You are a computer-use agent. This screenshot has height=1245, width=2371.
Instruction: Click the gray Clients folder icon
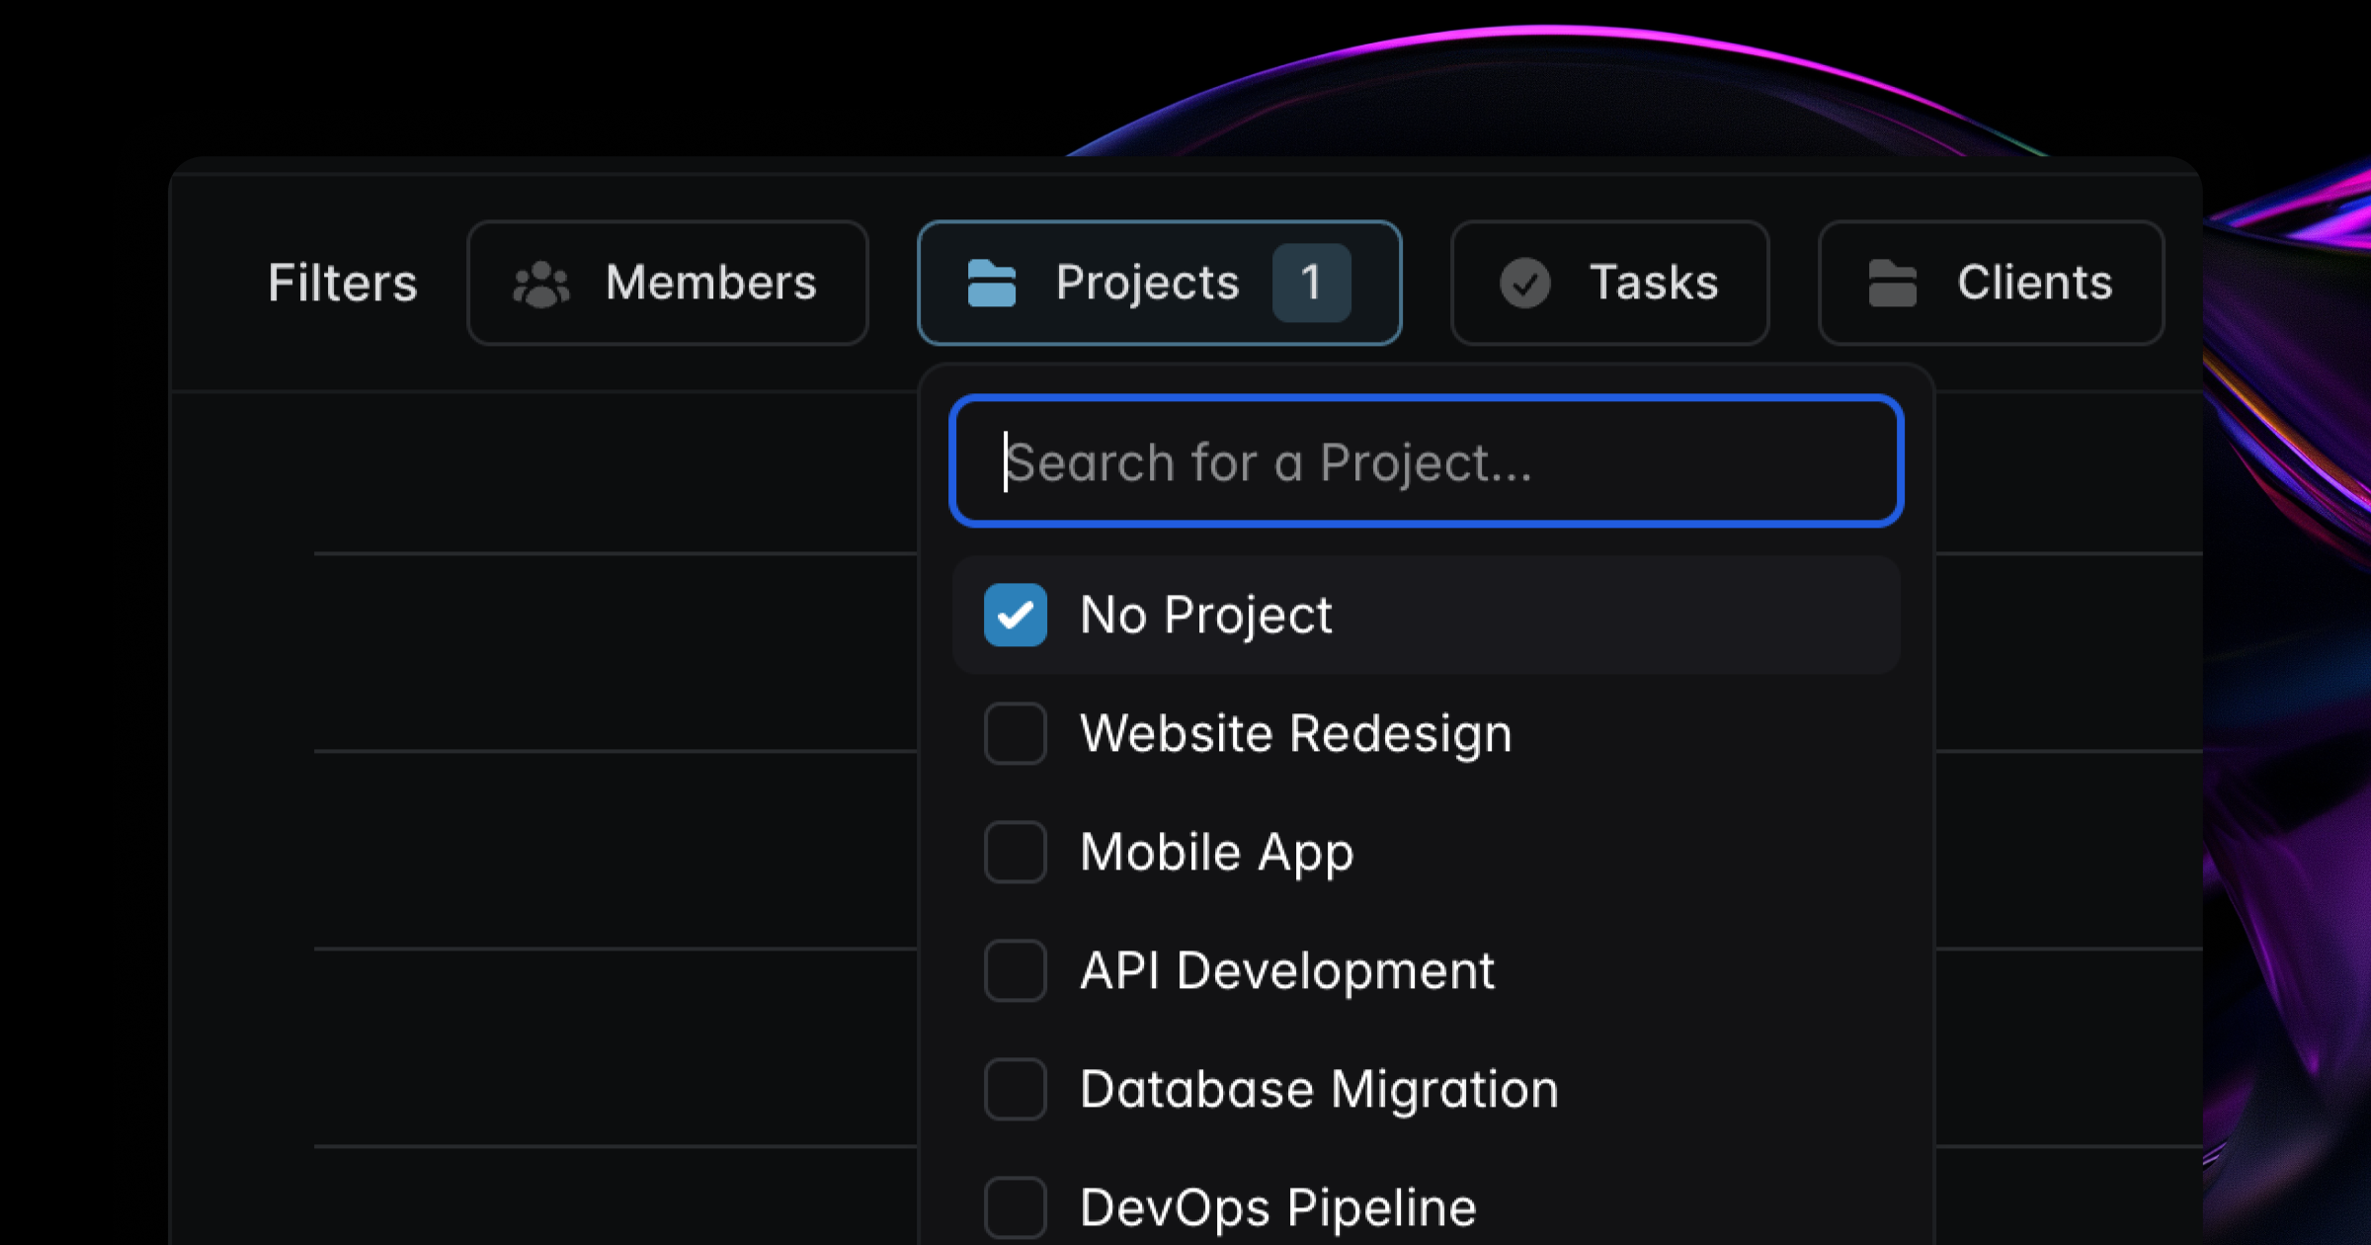coord(1892,283)
